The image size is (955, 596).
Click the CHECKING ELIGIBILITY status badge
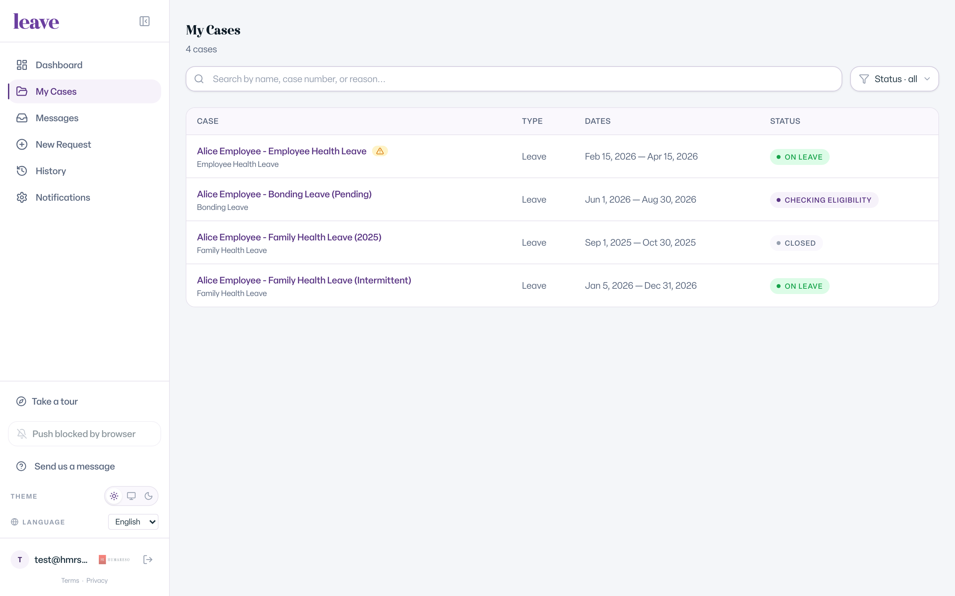(824, 200)
